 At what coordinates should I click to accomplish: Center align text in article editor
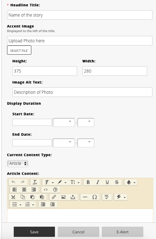coord(24,190)
